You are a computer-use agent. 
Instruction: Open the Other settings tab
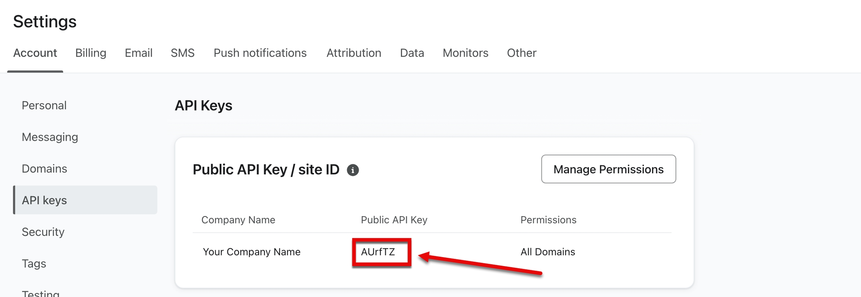tap(521, 53)
